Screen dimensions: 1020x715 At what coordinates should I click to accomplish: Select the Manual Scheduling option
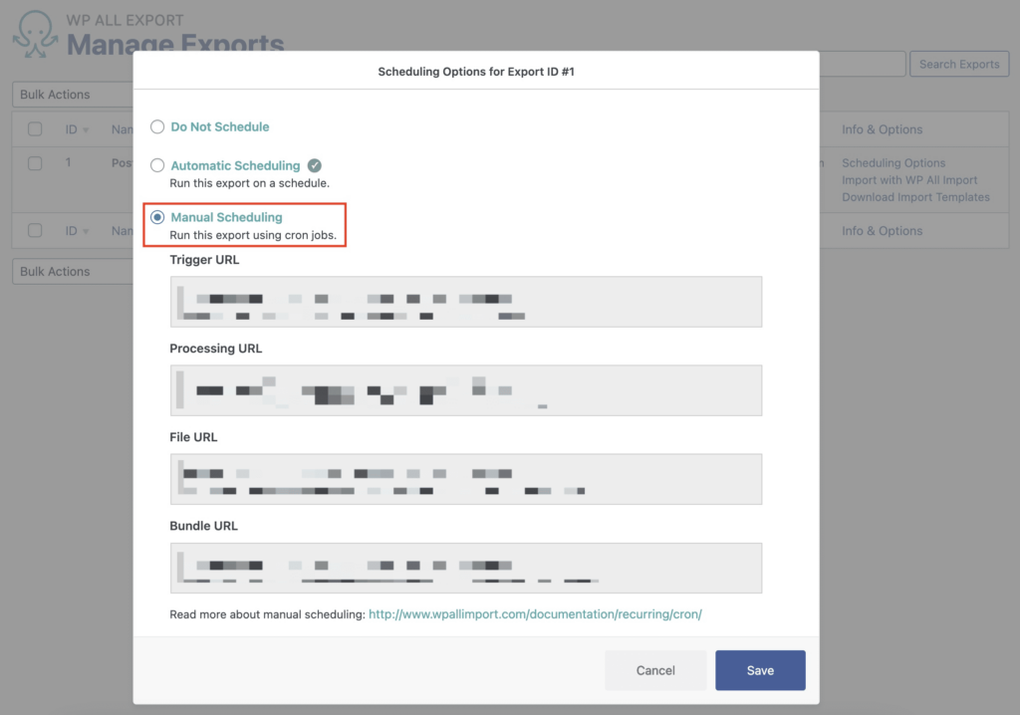click(157, 216)
